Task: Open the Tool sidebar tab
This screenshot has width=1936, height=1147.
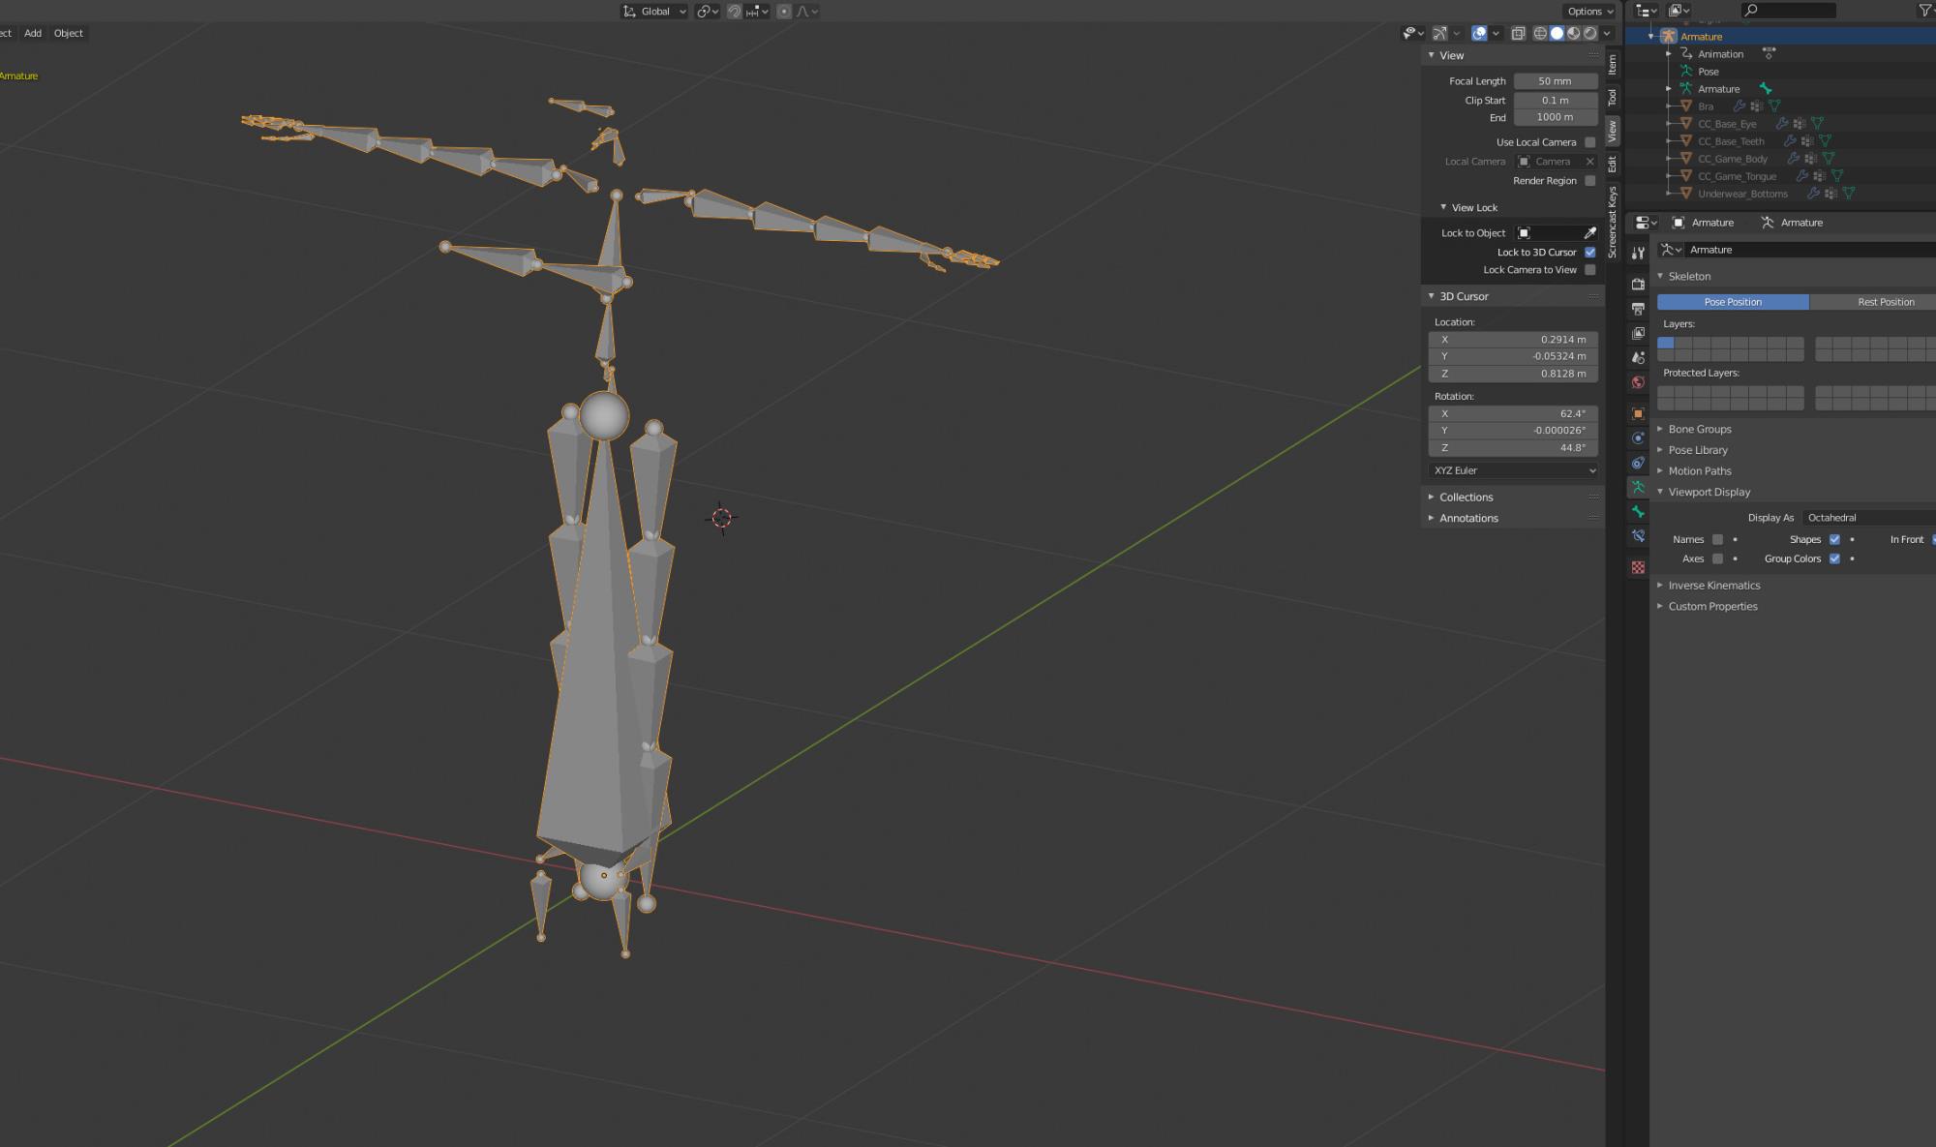Action: [x=1612, y=98]
